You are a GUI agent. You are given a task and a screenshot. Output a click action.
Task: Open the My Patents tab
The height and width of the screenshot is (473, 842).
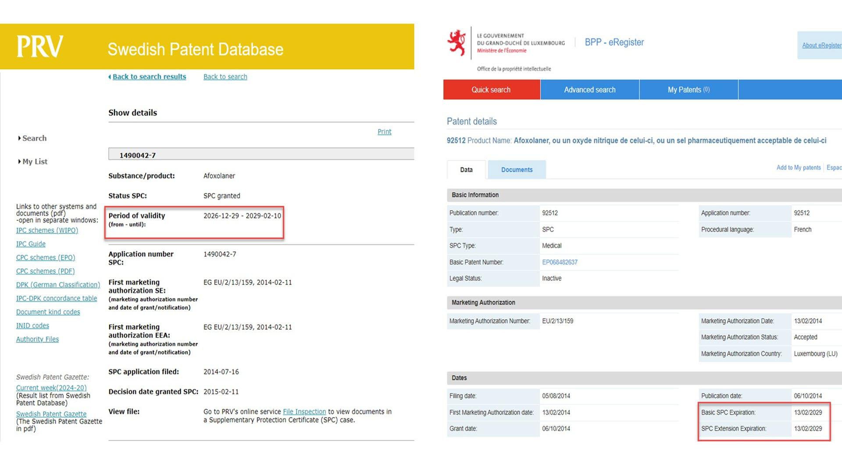(x=688, y=89)
